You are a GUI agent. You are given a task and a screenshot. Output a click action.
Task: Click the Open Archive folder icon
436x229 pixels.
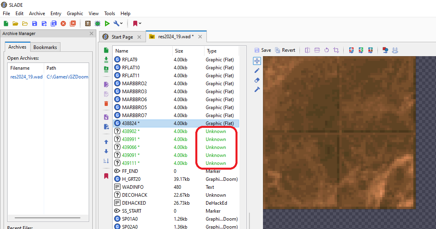15,23
